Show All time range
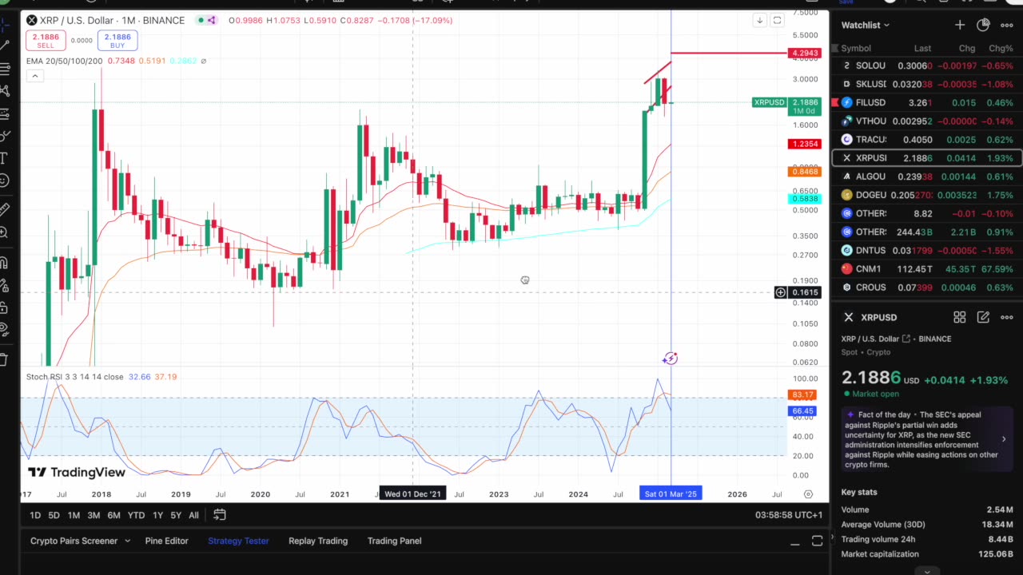Viewport: 1023px width, 575px height. (x=193, y=515)
